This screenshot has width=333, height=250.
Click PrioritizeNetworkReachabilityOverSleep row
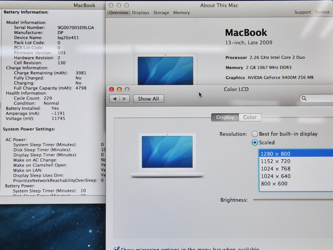(58, 180)
